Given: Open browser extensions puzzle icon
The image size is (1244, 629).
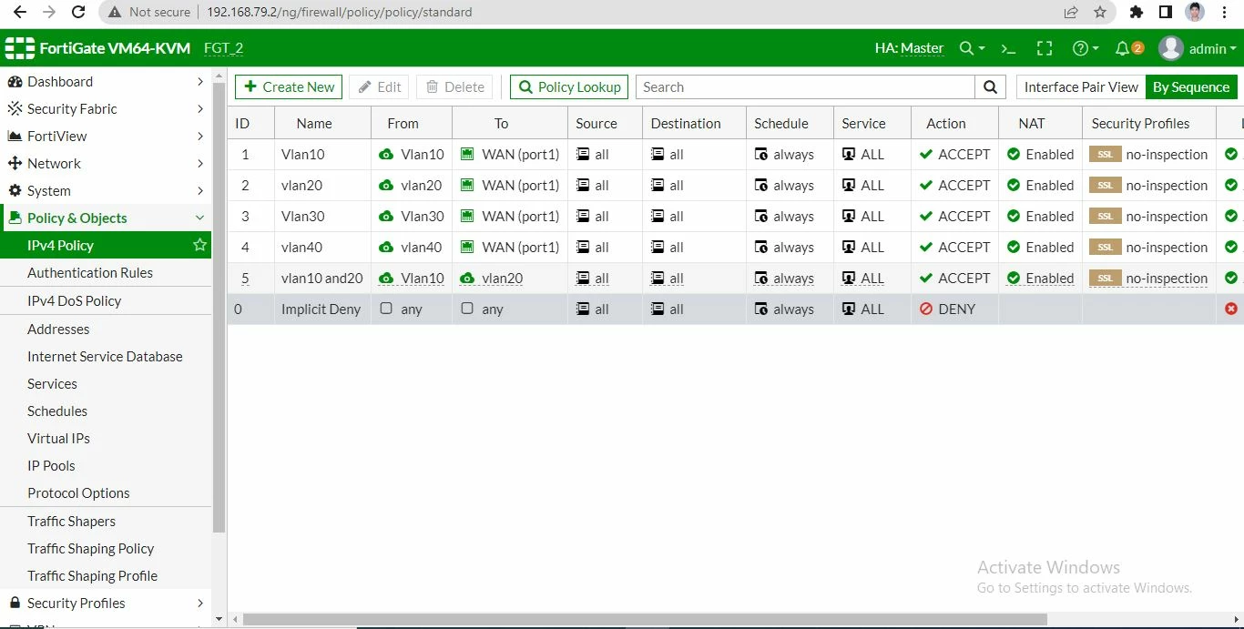Looking at the screenshot, I should 1136,13.
